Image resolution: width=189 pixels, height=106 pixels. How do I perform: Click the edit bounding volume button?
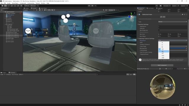pyautogui.click(x=161, y=17)
